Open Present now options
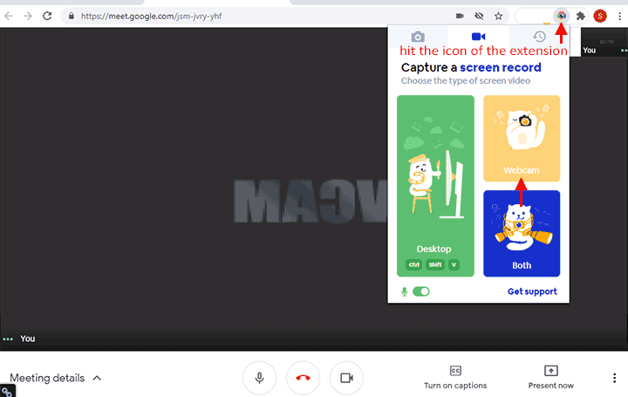Viewport: 628px width, 397px height. tap(550, 378)
